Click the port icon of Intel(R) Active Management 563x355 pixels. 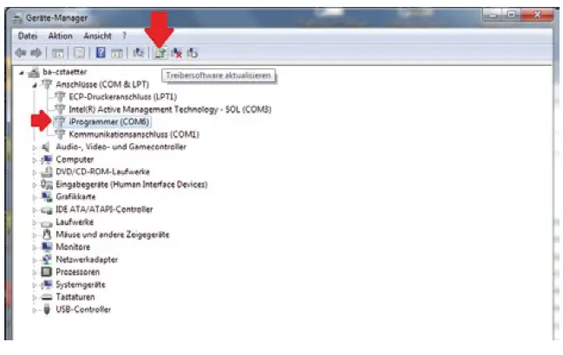[x=60, y=109]
